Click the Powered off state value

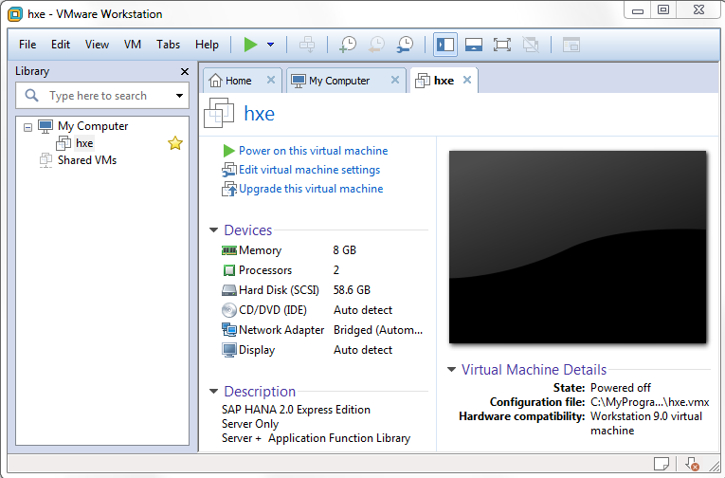[x=621, y=388]
